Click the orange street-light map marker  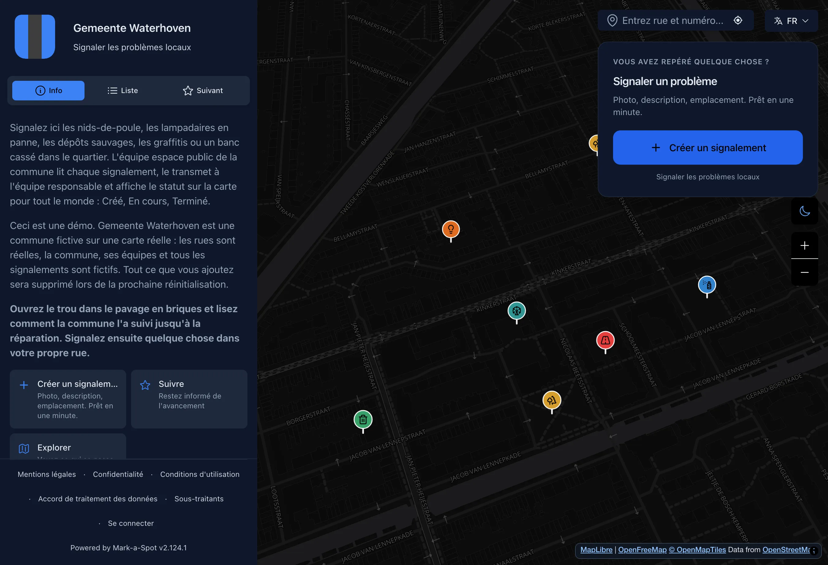click(x=451, y=230)
